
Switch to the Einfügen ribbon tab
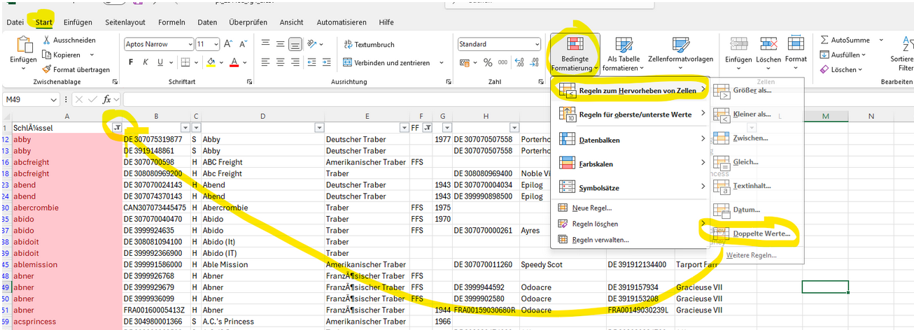coord(78,22)
